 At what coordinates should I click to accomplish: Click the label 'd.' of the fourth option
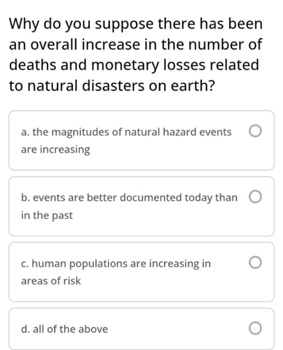coord(25,329)
